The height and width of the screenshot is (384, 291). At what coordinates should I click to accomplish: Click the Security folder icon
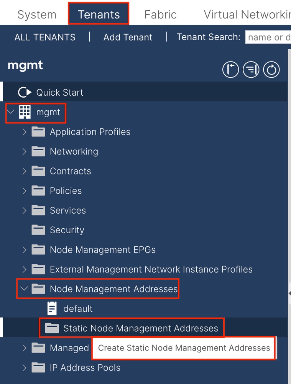[38, 230]
